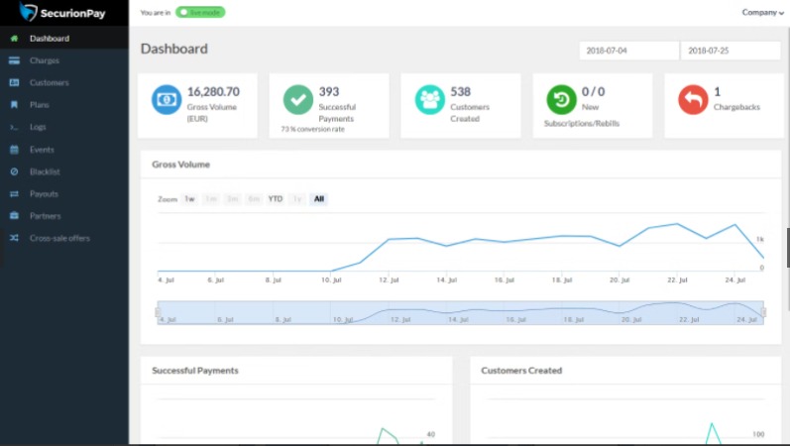The width and height of the screenshot is (790, 446).
Task: Click the 393 successful payments value
Action: click(329, 92)
